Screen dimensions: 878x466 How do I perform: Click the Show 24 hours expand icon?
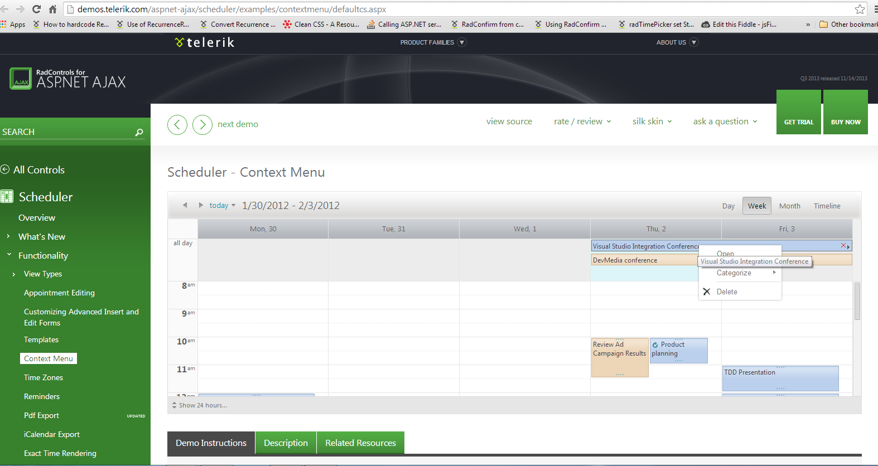174,405
